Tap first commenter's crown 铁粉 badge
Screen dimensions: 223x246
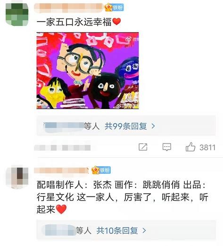pos(114,8)
